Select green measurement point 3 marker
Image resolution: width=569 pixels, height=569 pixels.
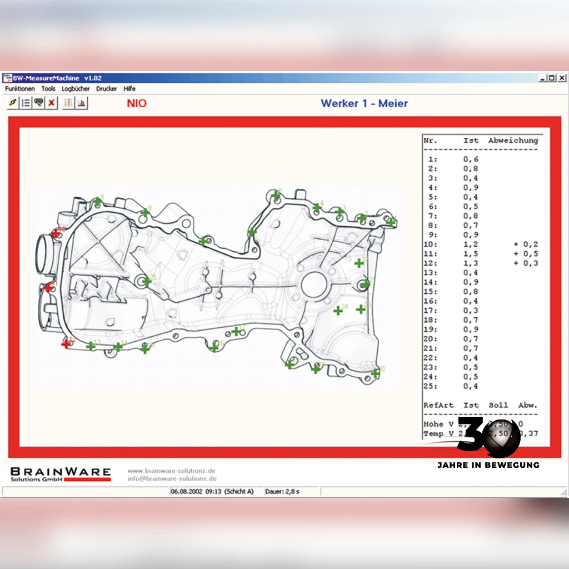coord(340,212)
